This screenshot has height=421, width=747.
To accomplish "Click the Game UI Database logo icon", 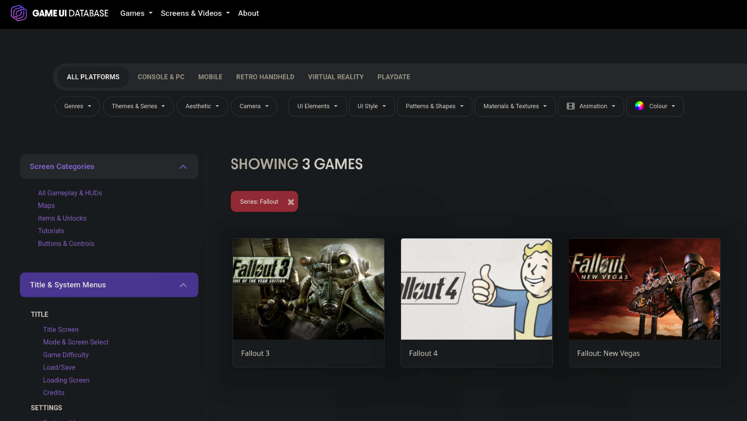I will click(19, 13).
